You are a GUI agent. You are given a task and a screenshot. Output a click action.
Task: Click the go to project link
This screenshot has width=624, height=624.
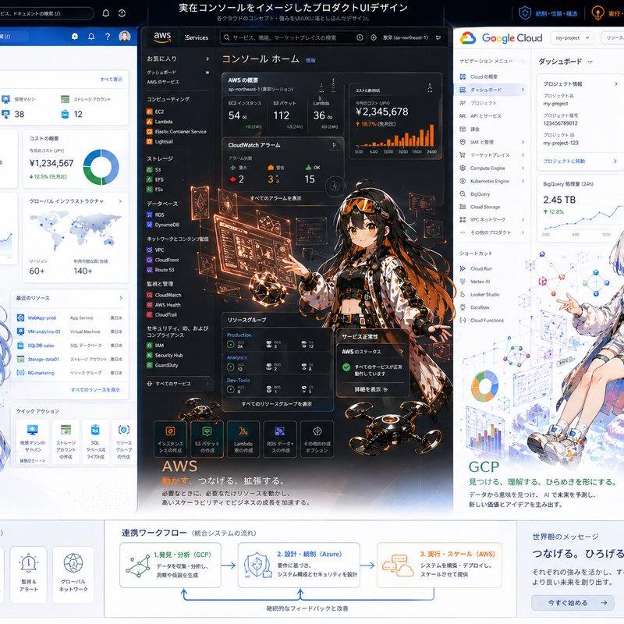point(564,161)
